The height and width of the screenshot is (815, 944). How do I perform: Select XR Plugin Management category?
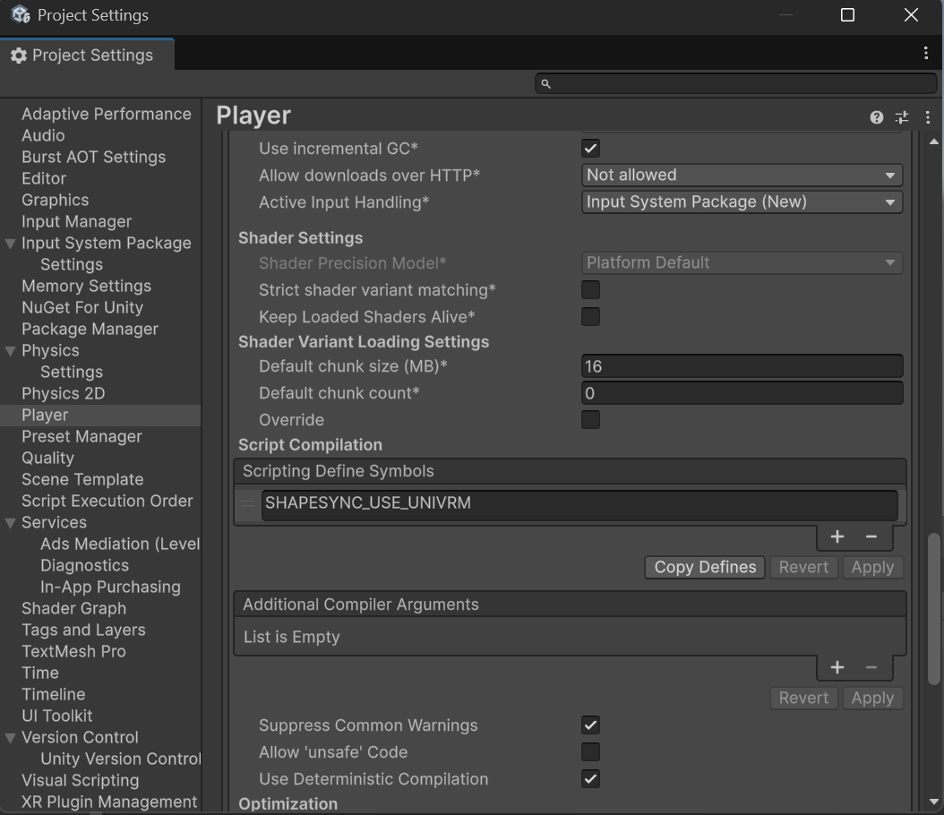tap(109, 802)
